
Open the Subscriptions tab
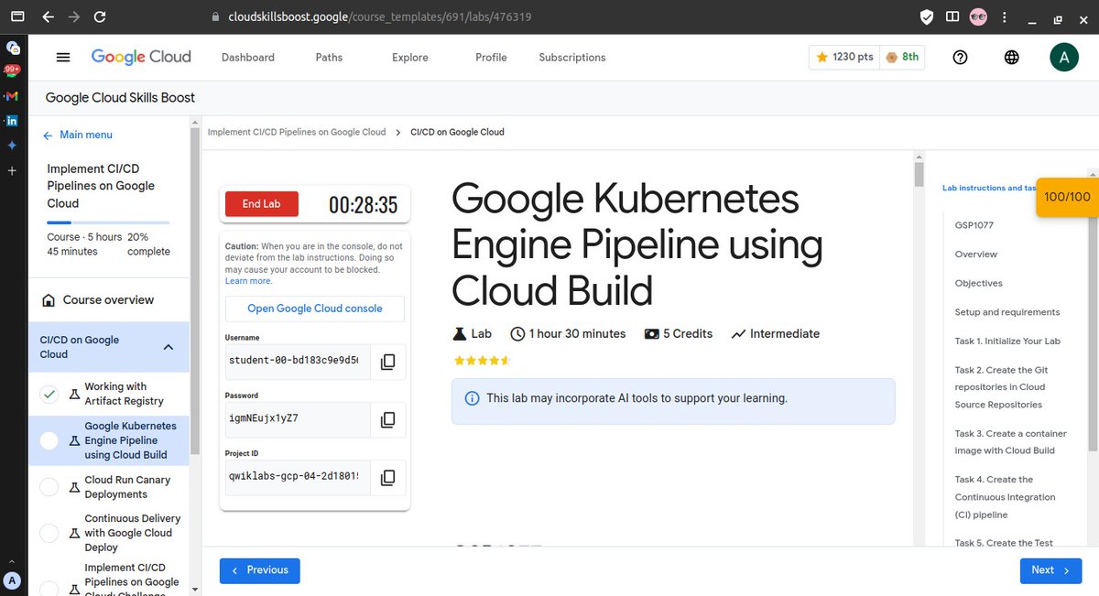pyautogui.click(x=572, y=57)
